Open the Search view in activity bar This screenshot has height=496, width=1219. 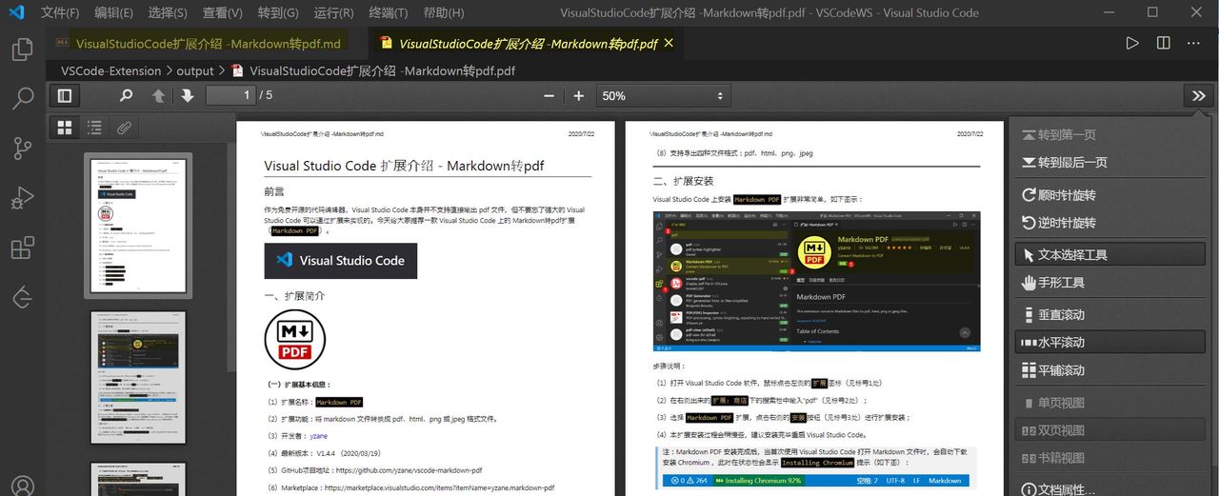click(22, 98)
